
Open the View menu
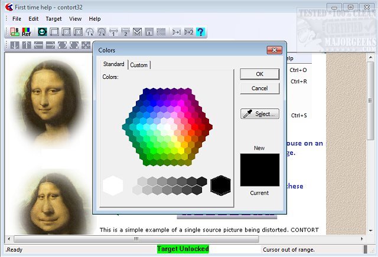point(75,19)
